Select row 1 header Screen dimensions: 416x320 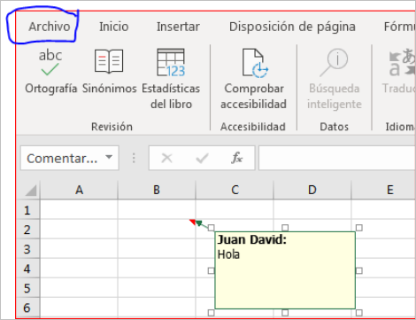27,210
